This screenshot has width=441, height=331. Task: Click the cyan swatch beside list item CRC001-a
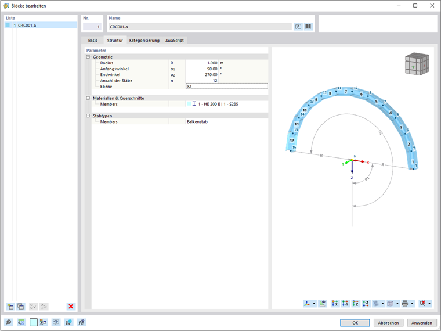(8, 26)
